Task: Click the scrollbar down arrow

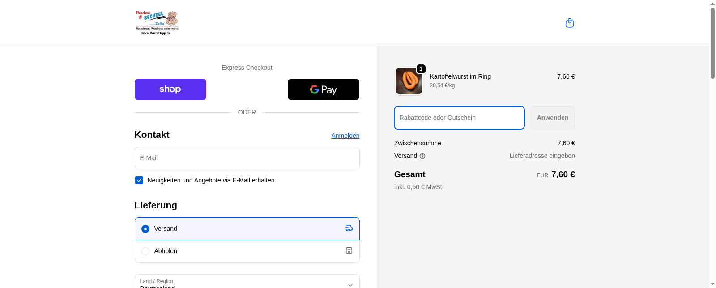Action: point(712,284)
